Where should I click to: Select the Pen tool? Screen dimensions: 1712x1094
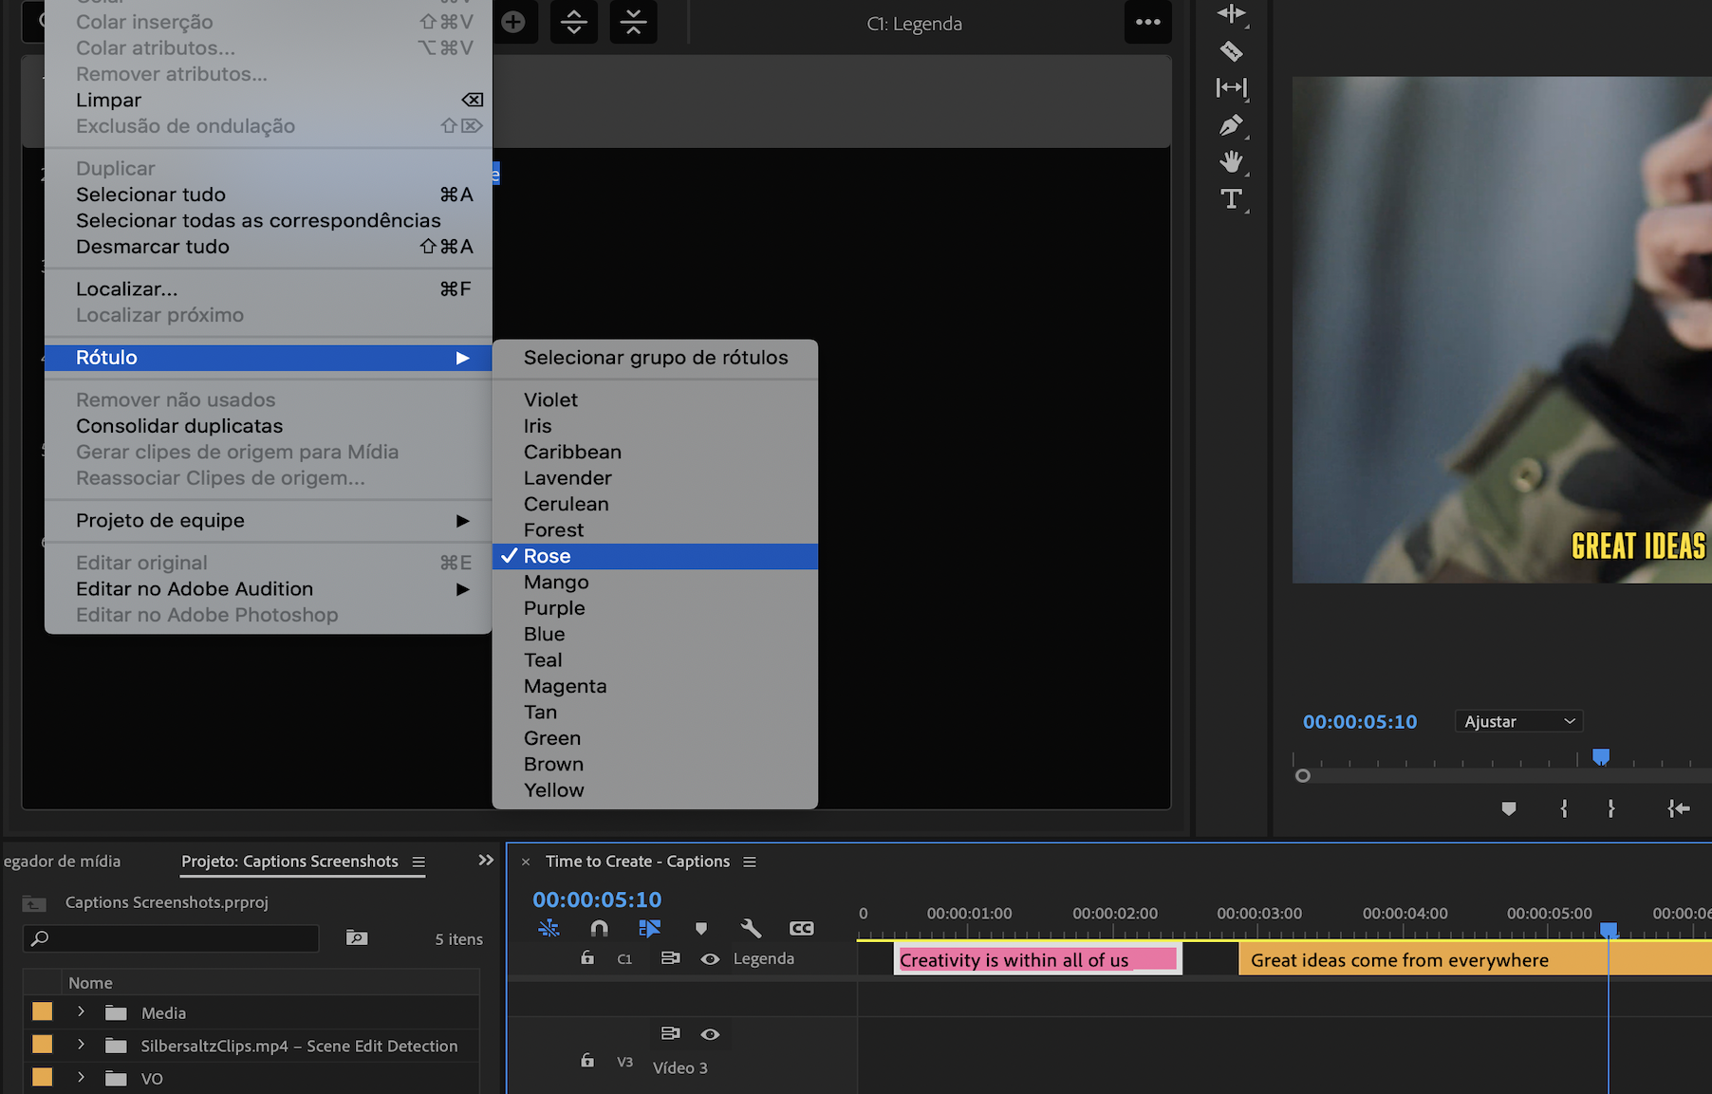pyautogui.click(x=1231, y=125)
